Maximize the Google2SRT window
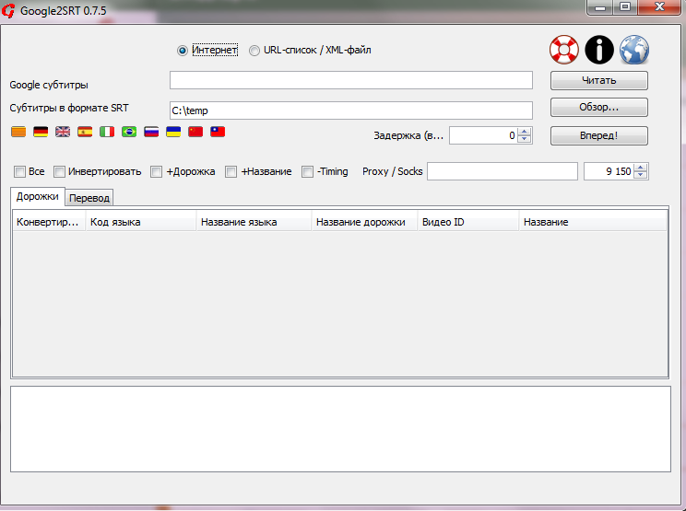 point(626,7)
